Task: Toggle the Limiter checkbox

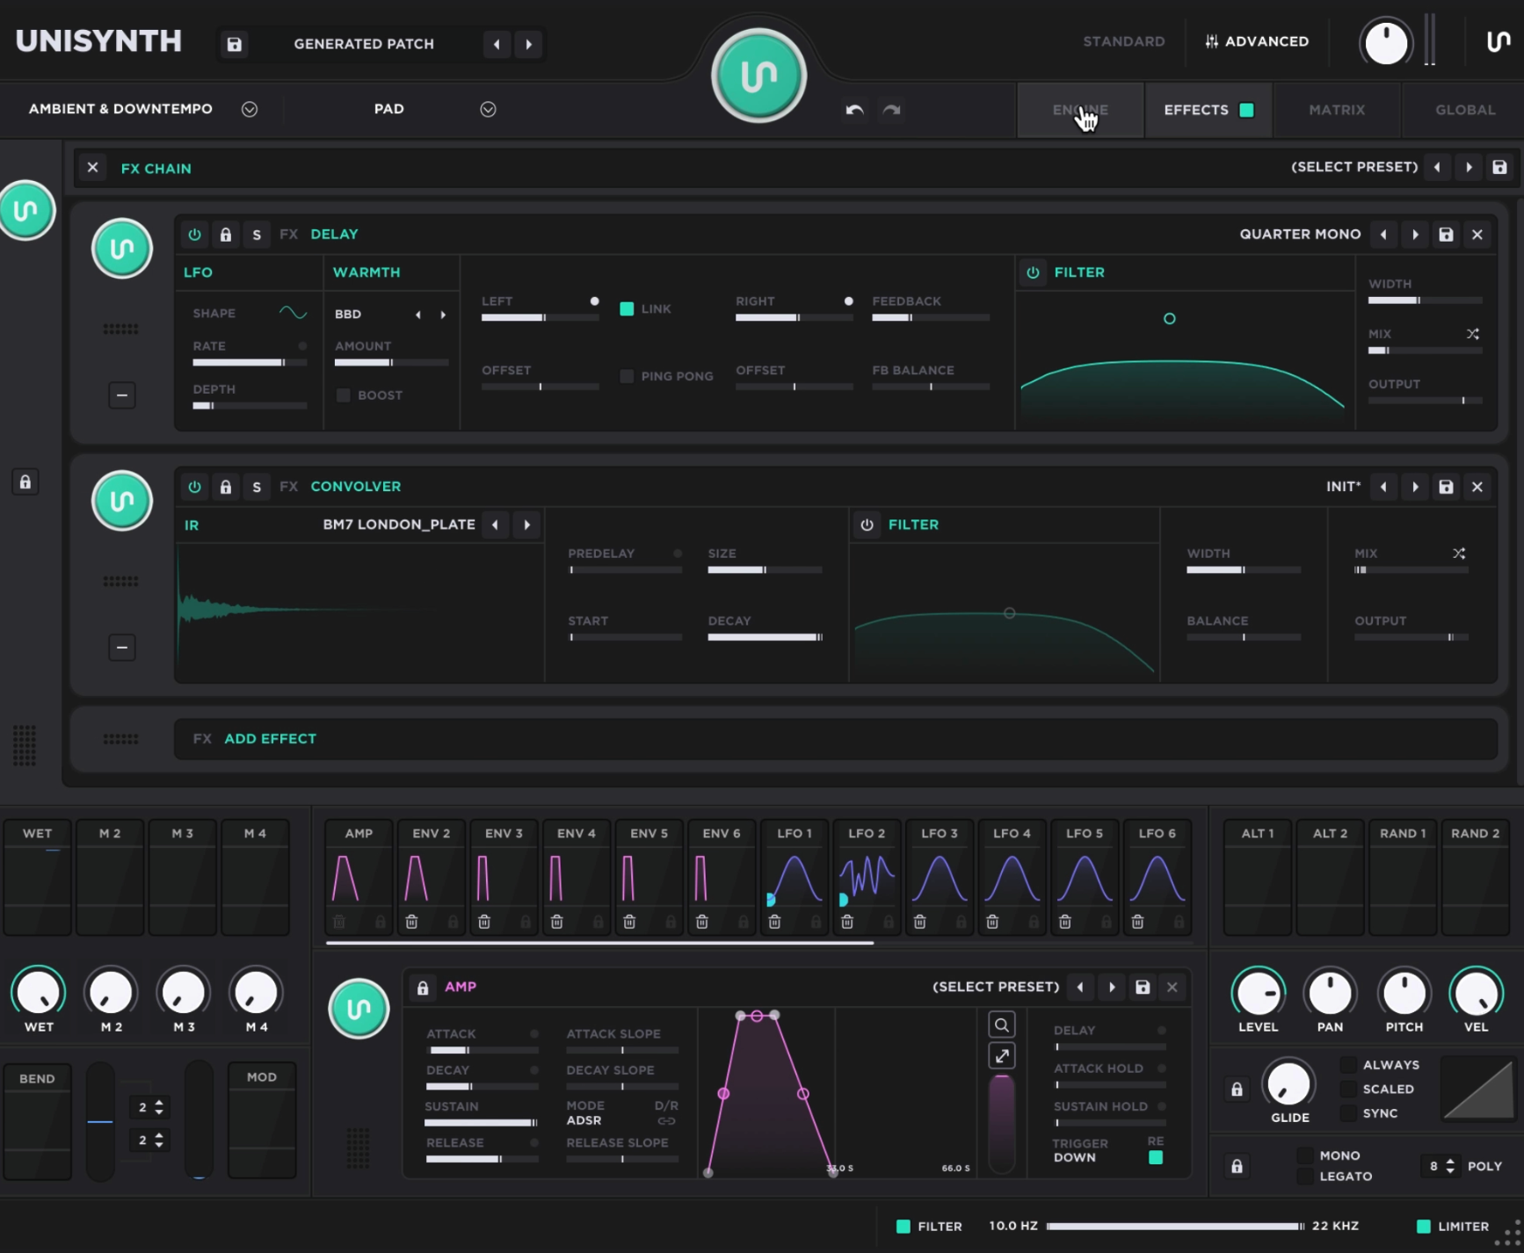Action: (1424, 1227)
